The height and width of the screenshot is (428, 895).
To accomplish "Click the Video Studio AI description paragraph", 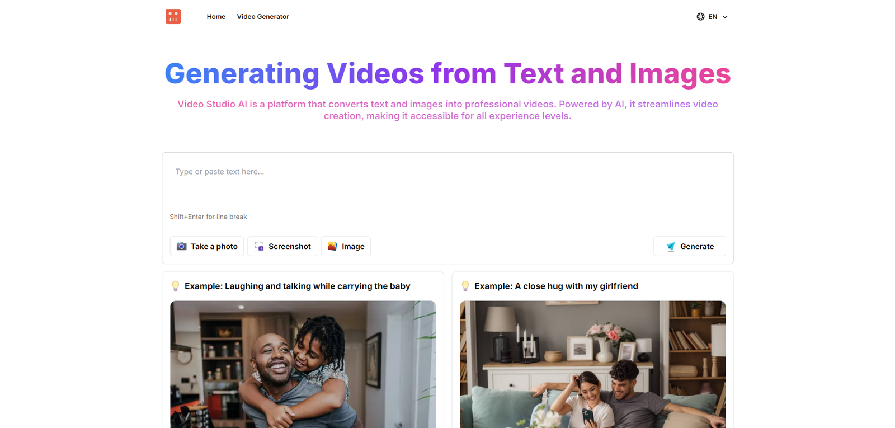I will coord(447,110).
